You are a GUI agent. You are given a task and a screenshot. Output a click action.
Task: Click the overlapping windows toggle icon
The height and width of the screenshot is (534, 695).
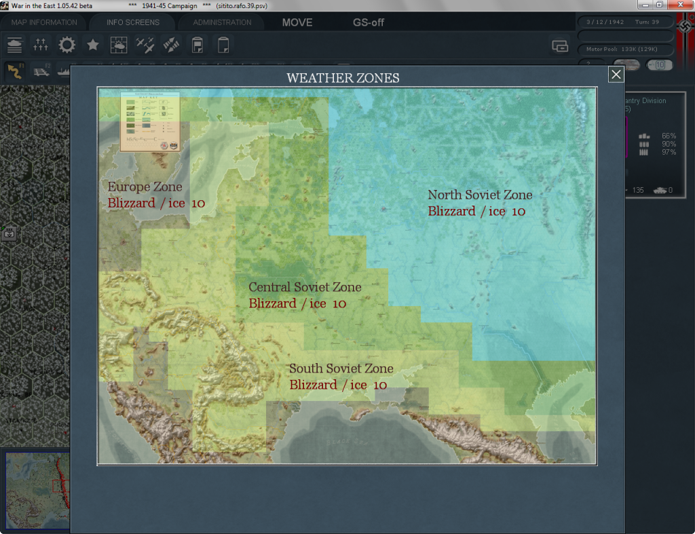point(560,45)
